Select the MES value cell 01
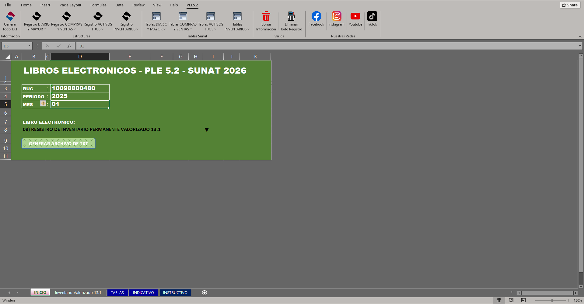This screenshot has width=584, height=304. (80, 104)
